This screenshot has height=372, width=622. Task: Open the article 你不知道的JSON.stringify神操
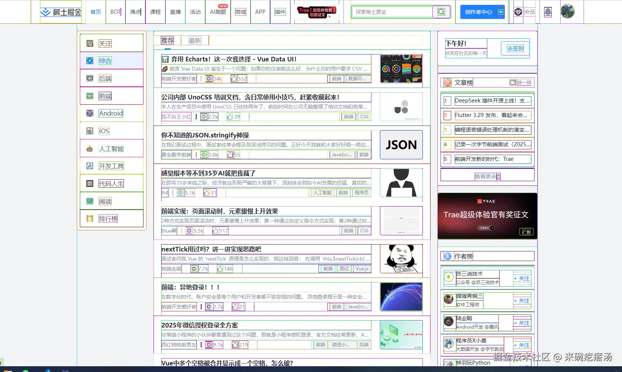[205, 135]
